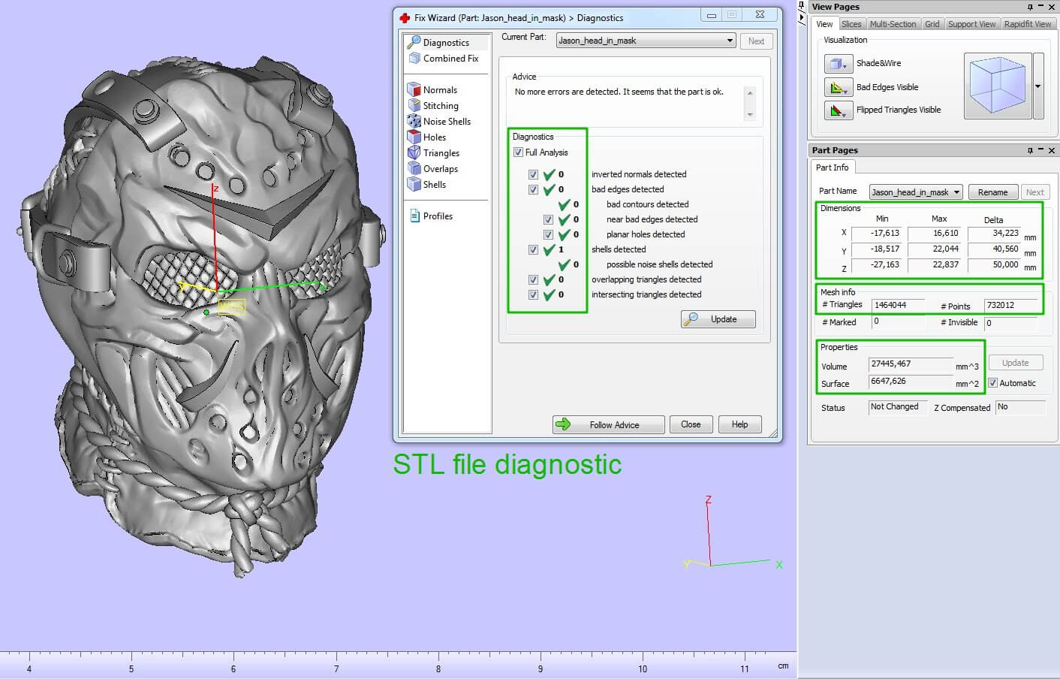The height and width of the screenshot is (679, 1060).
Task: Uncheck the Full Analysis checkbox
Action: [518, 152]
